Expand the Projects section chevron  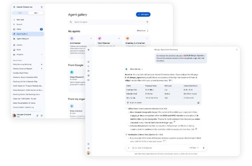pos(42,54)
